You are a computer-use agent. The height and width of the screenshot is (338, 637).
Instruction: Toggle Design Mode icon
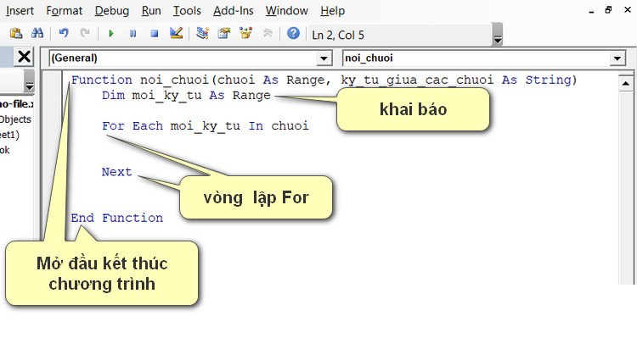[177, 33]
